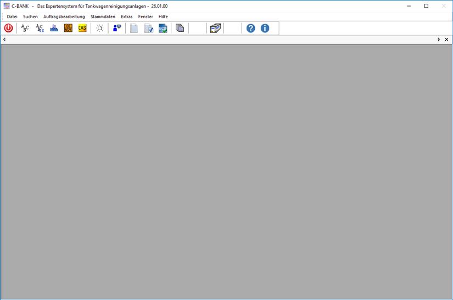
Task: Click the red power exit icon
Action: tap(8, 28)
